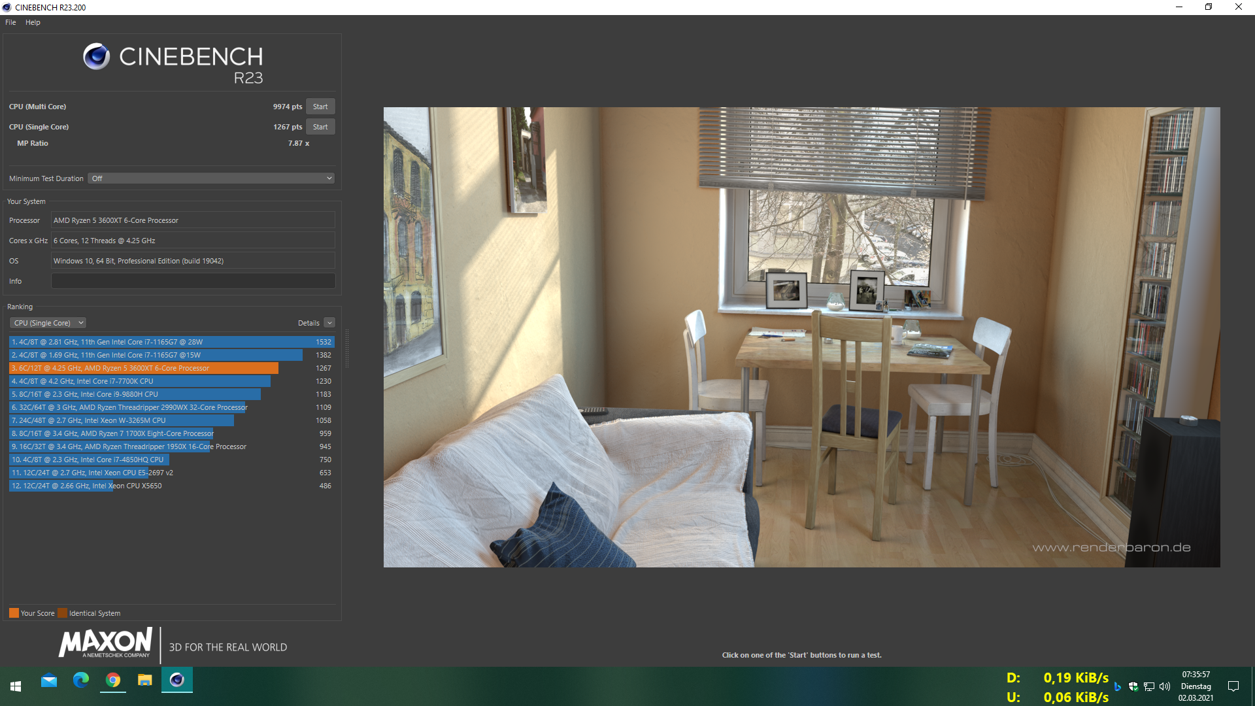The width and height of the screenshot is (1255, 706).
Task: Launch Microsoft Edge from taskbar
Action: coord(81,681)
